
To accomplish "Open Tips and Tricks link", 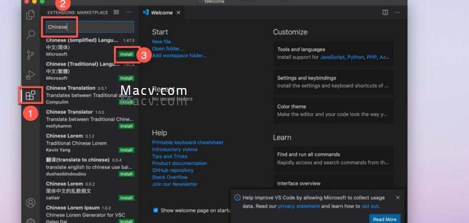I will click(x=170, y=156).
